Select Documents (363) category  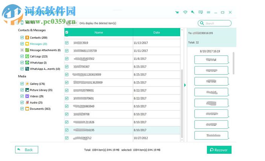tap(40, 109)
